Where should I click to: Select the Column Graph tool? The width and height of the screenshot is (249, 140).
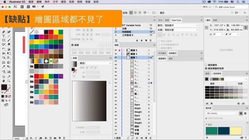[x=9, y=72]
